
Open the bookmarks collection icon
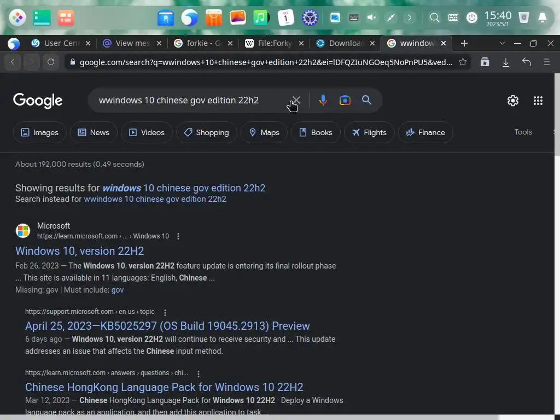click(x=485, y=62)
